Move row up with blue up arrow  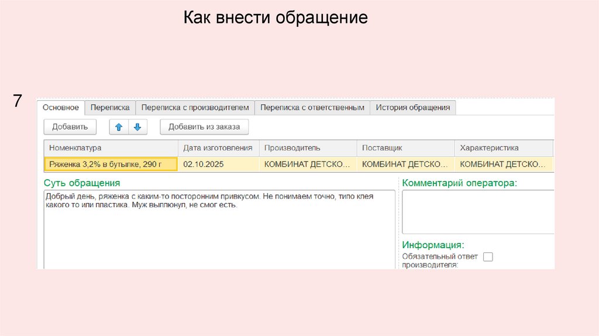[x=119, y=127]
